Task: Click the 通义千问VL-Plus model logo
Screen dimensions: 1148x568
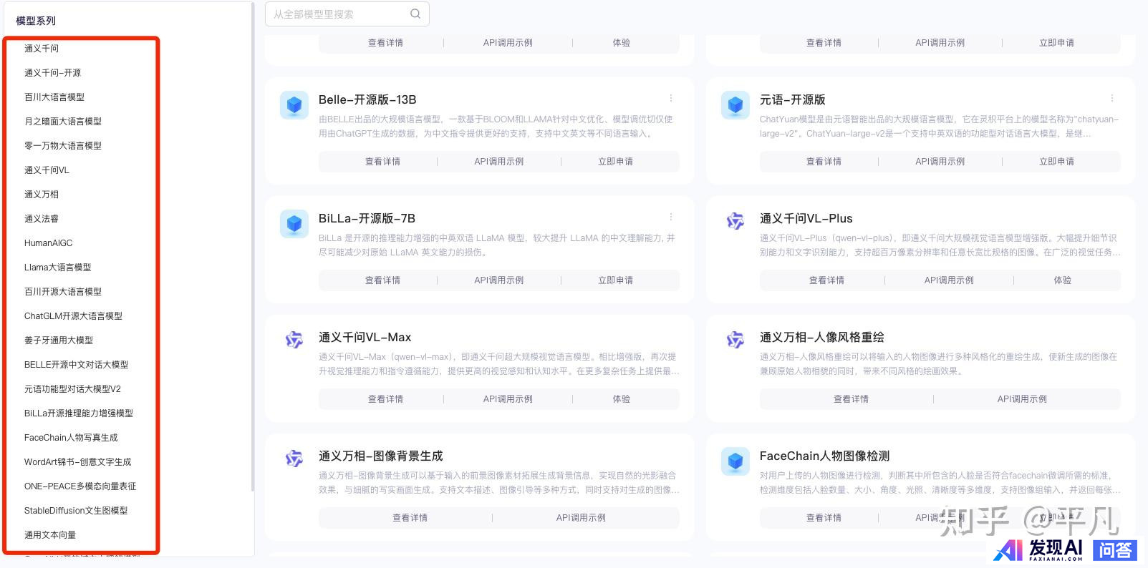Action: (x=735, y=221)
